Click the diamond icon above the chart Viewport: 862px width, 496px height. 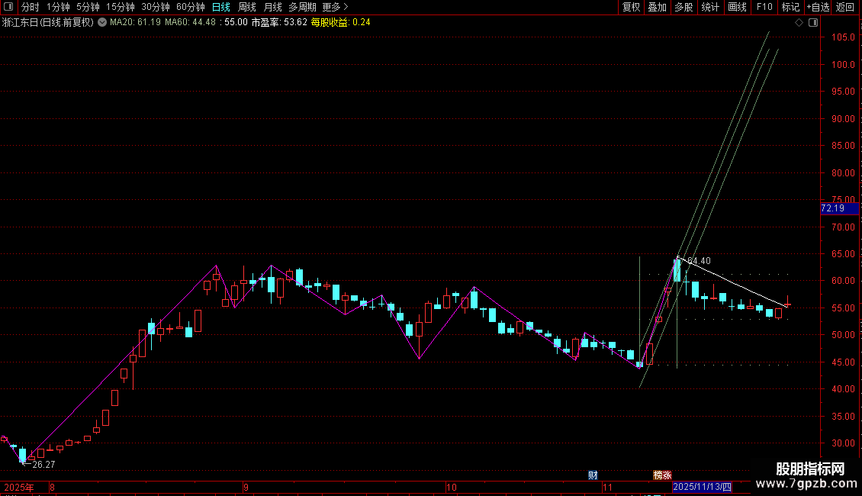(x=799, y=23)
